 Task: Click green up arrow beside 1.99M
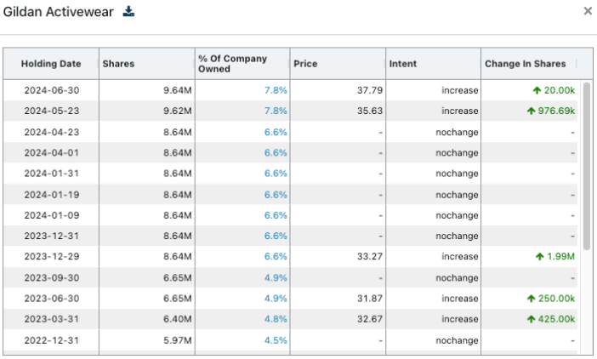point(538,256)
